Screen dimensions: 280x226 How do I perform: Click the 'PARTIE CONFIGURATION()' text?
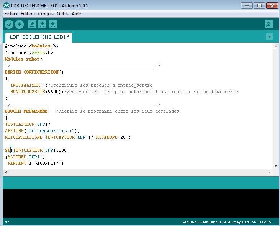pos(34,72)
